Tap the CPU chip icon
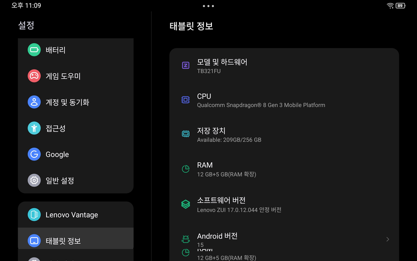 pyautogui.click(x=185, y=100)
